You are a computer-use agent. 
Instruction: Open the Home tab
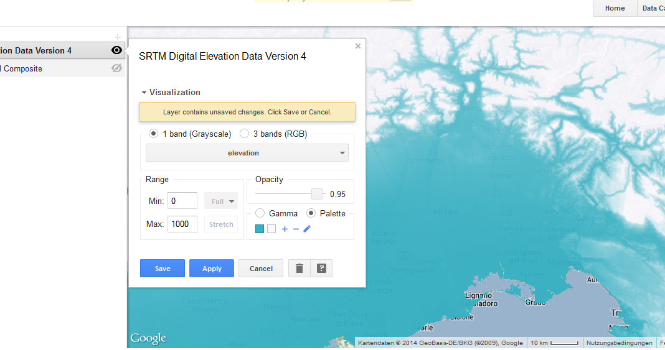coord(615,8)
